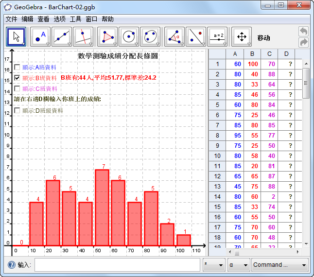
Task: Select the Perpendicular Line tool
Action: click(83, 37)
